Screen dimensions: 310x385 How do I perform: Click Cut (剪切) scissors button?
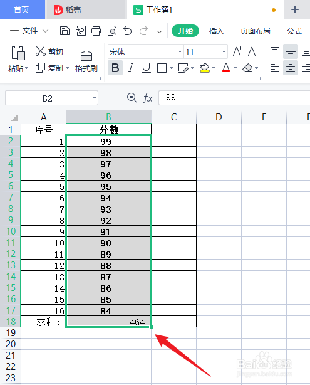click(49, 51)
